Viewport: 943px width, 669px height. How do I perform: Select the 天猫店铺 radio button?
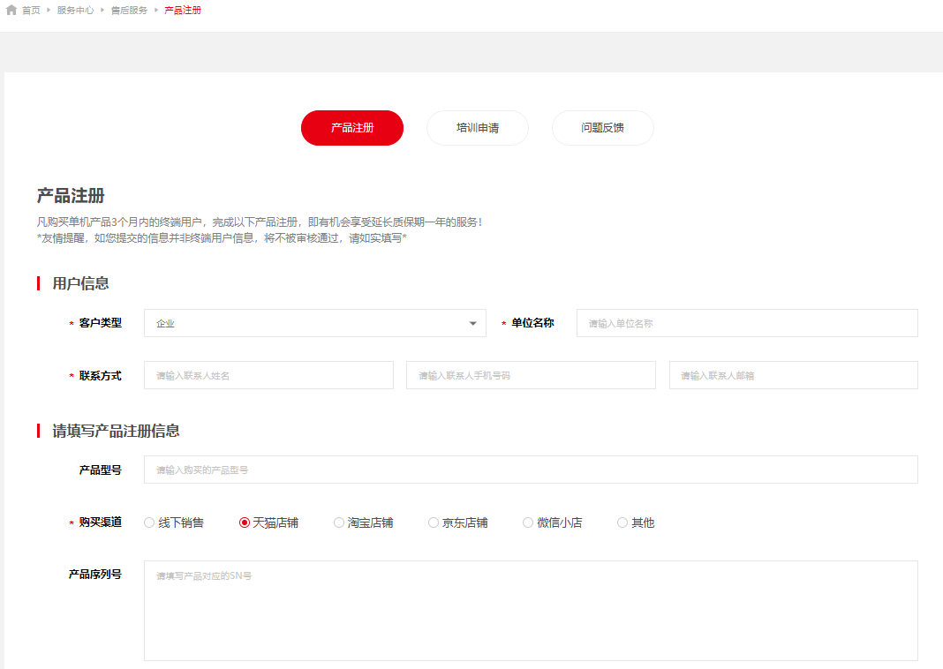point(244,522)
